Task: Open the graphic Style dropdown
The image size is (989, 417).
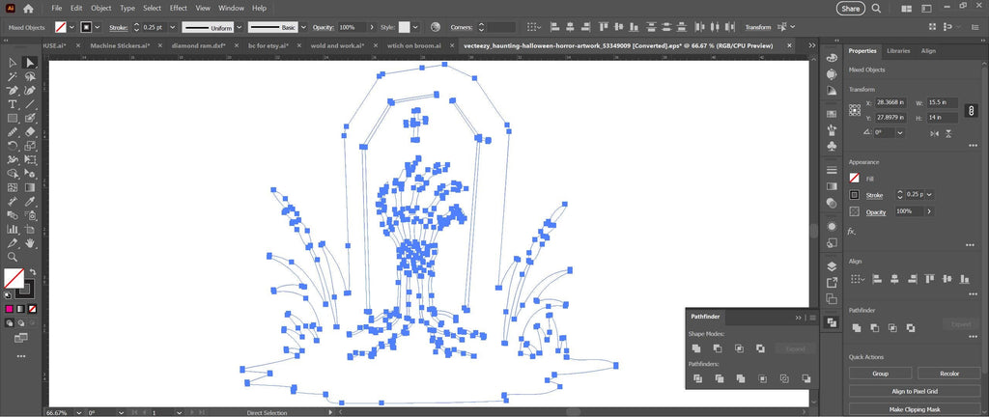Action: tap(417, 27)
